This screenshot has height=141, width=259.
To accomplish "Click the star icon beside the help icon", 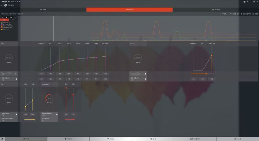I will click(248, 2).
